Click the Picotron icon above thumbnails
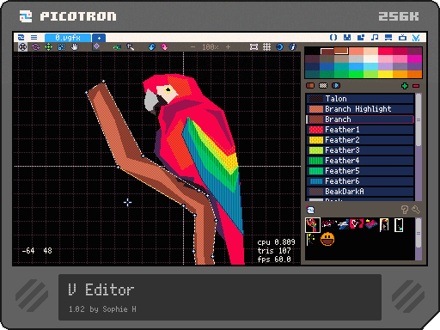 (310, 210)
